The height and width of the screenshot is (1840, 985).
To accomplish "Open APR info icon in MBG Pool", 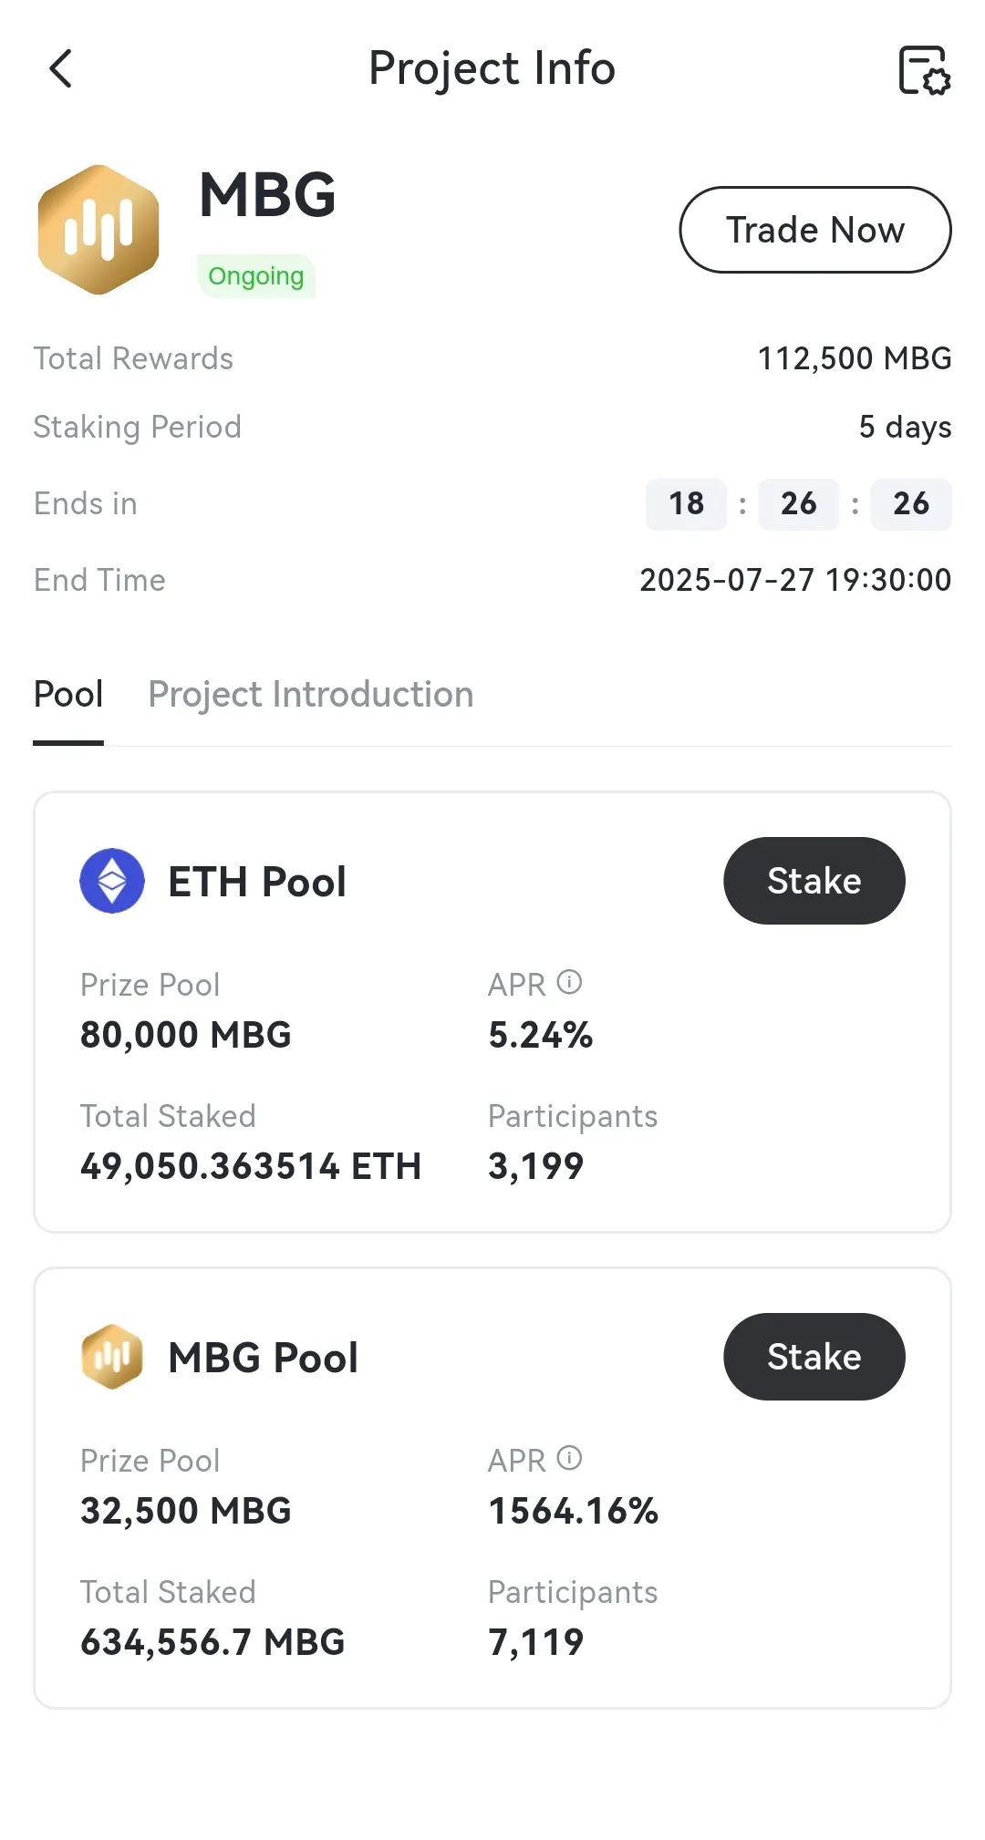I will tap(569, 1458).
